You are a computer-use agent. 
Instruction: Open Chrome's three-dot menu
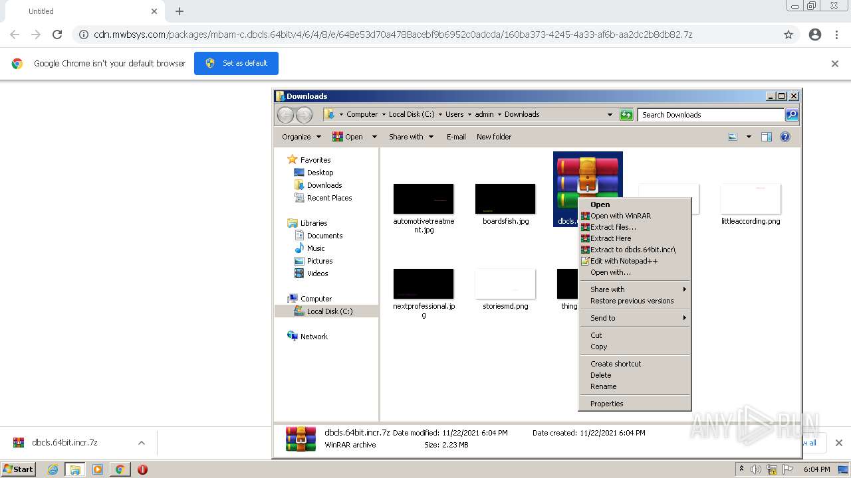click(x=836, y=35)
